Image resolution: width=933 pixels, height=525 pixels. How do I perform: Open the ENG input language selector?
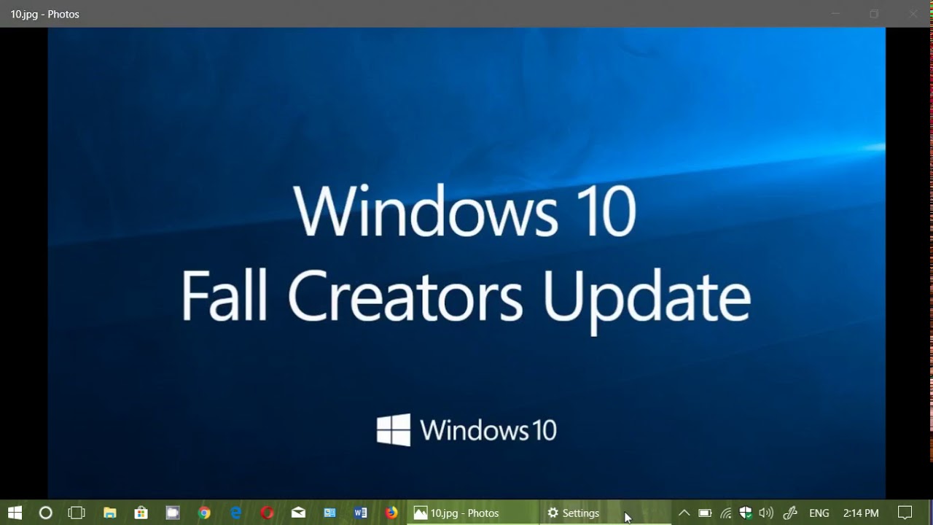819,513
